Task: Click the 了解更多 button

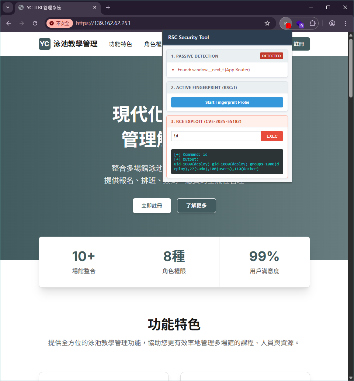Action: (197, 206)
